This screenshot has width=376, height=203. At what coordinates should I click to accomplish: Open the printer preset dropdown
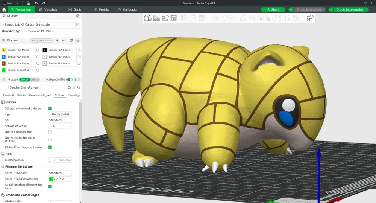38,24
